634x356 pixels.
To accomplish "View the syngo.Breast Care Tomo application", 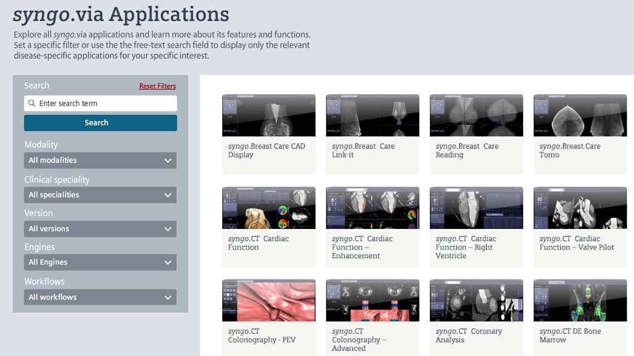I will point(580,115).
